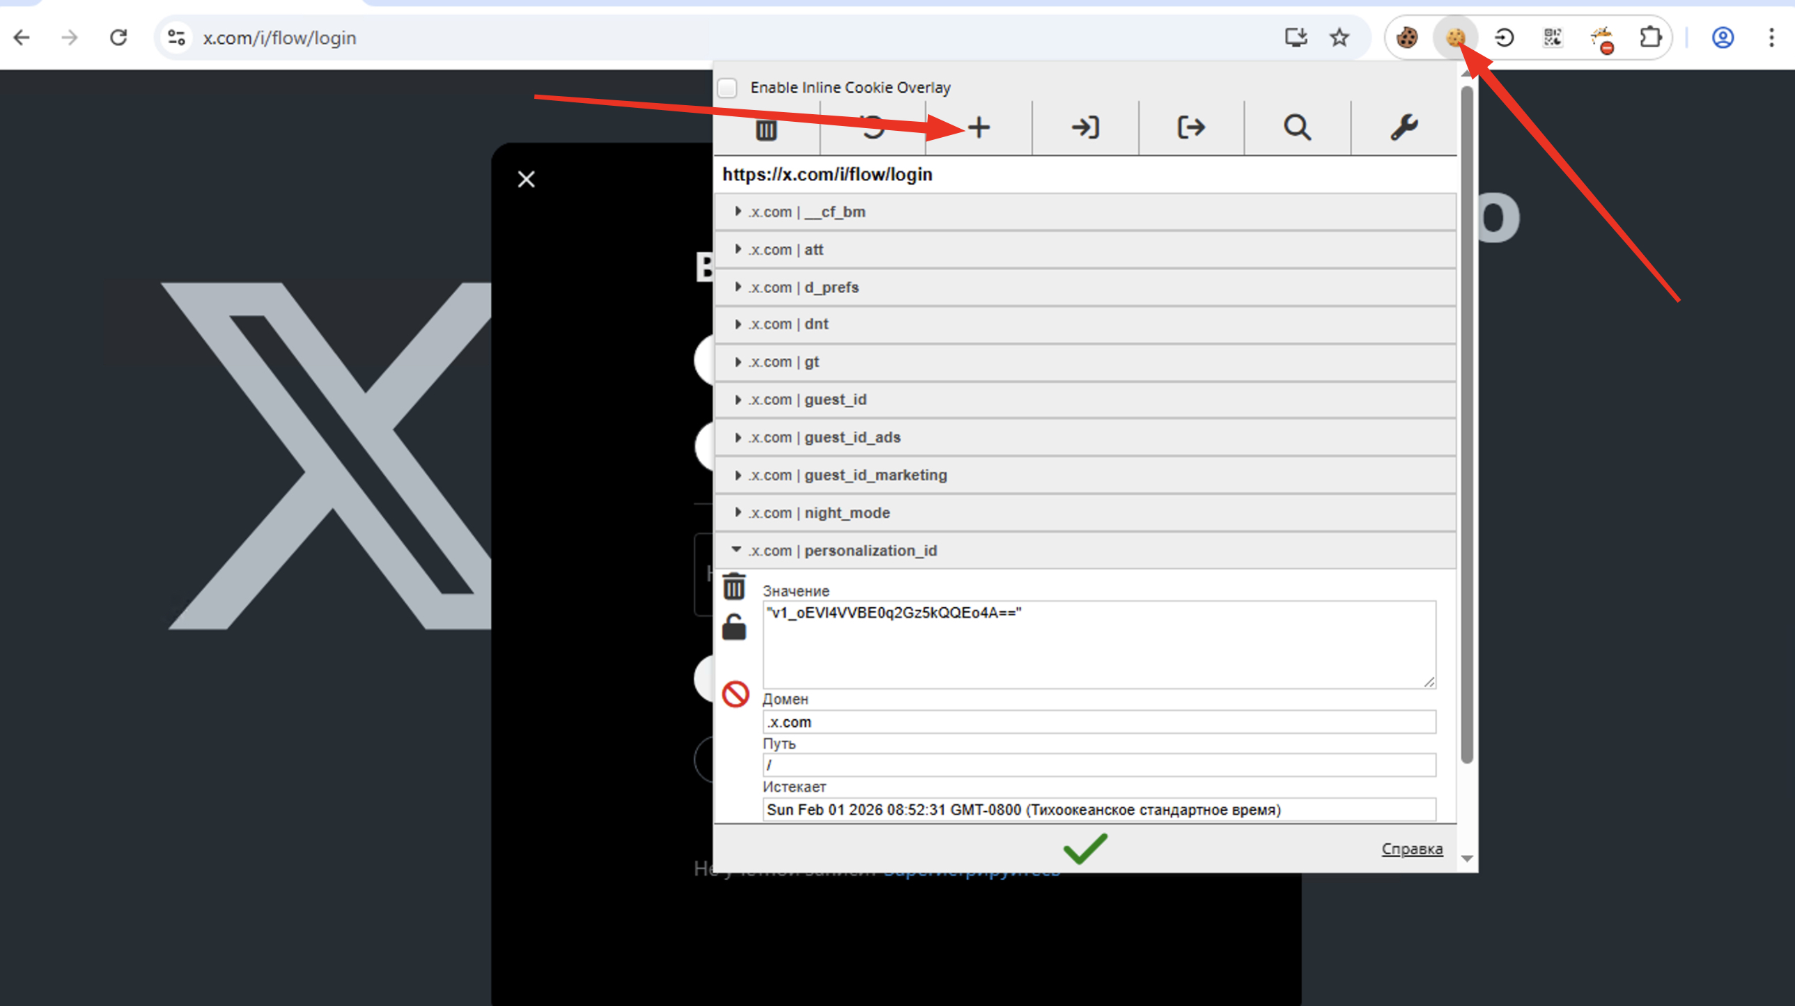This screenshot has width=1795, height=1006.
Task: Click the import cookies icon
Action: (x=1085, y=127)
